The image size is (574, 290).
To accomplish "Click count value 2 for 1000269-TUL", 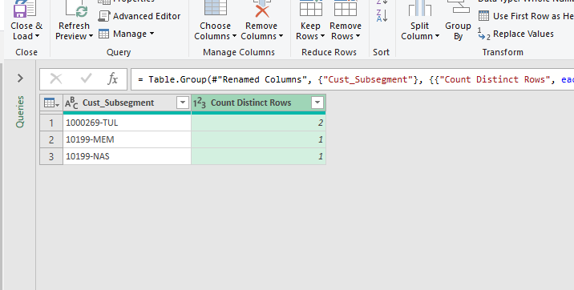I will [258, 123].
